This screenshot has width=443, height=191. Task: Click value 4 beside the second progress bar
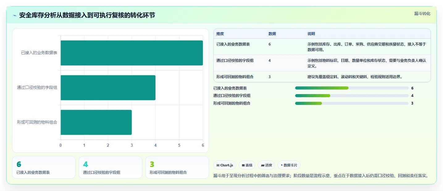pos(412,96)
